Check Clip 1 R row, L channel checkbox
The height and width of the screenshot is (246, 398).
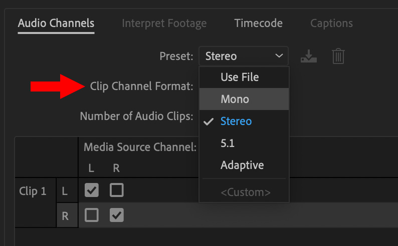pos(92,215)
